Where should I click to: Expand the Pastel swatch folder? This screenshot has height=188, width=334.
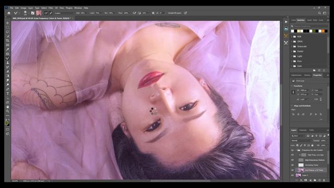click(x=292, y=51)
